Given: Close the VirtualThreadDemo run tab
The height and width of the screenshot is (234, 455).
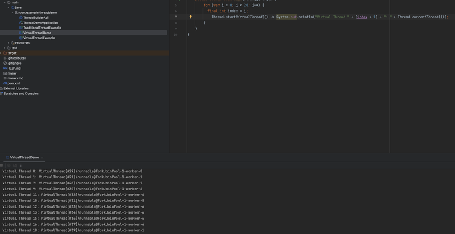Looking at the screenshot, I should click(42, 158).
